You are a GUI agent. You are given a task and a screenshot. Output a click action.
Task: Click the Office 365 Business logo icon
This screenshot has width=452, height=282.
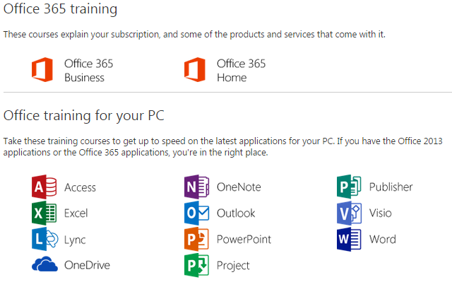42,69
